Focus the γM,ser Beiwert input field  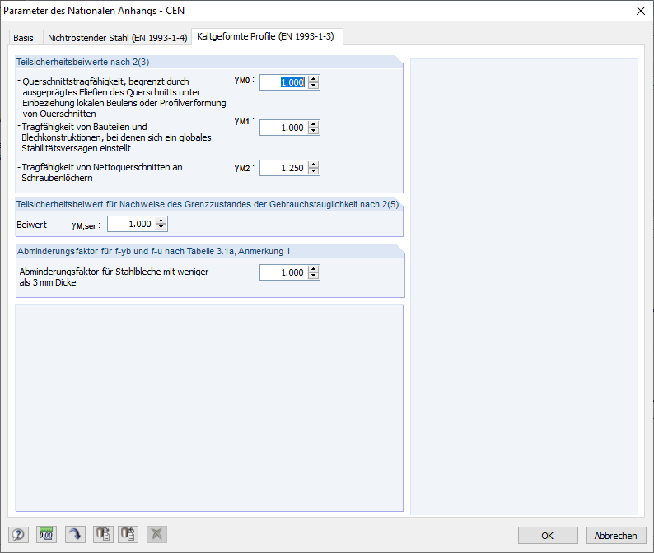tap(132, 224)
